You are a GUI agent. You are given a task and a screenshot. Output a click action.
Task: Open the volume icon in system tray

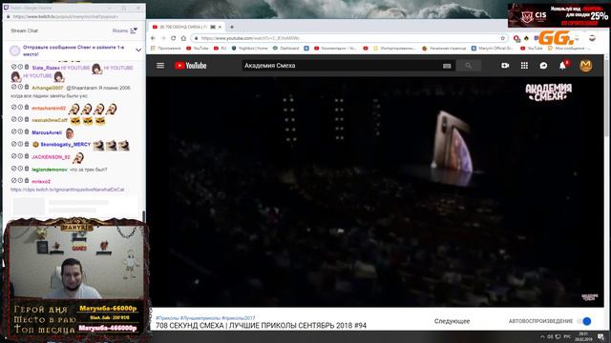click(x=550, y=336)
